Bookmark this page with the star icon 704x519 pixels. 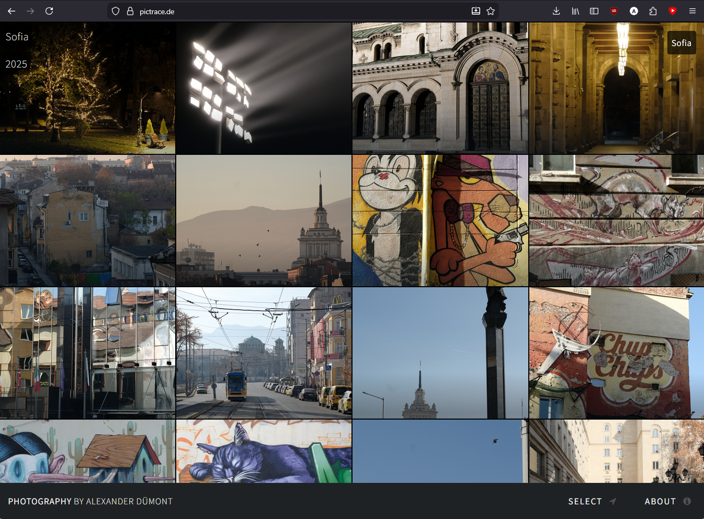(491, 11)
